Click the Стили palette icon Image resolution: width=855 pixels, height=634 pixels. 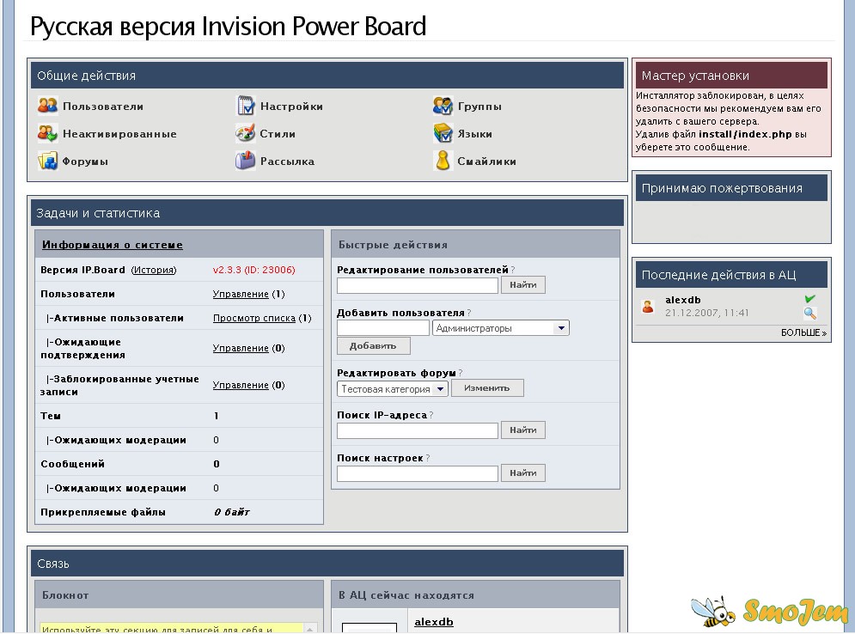tap(246, 133)
